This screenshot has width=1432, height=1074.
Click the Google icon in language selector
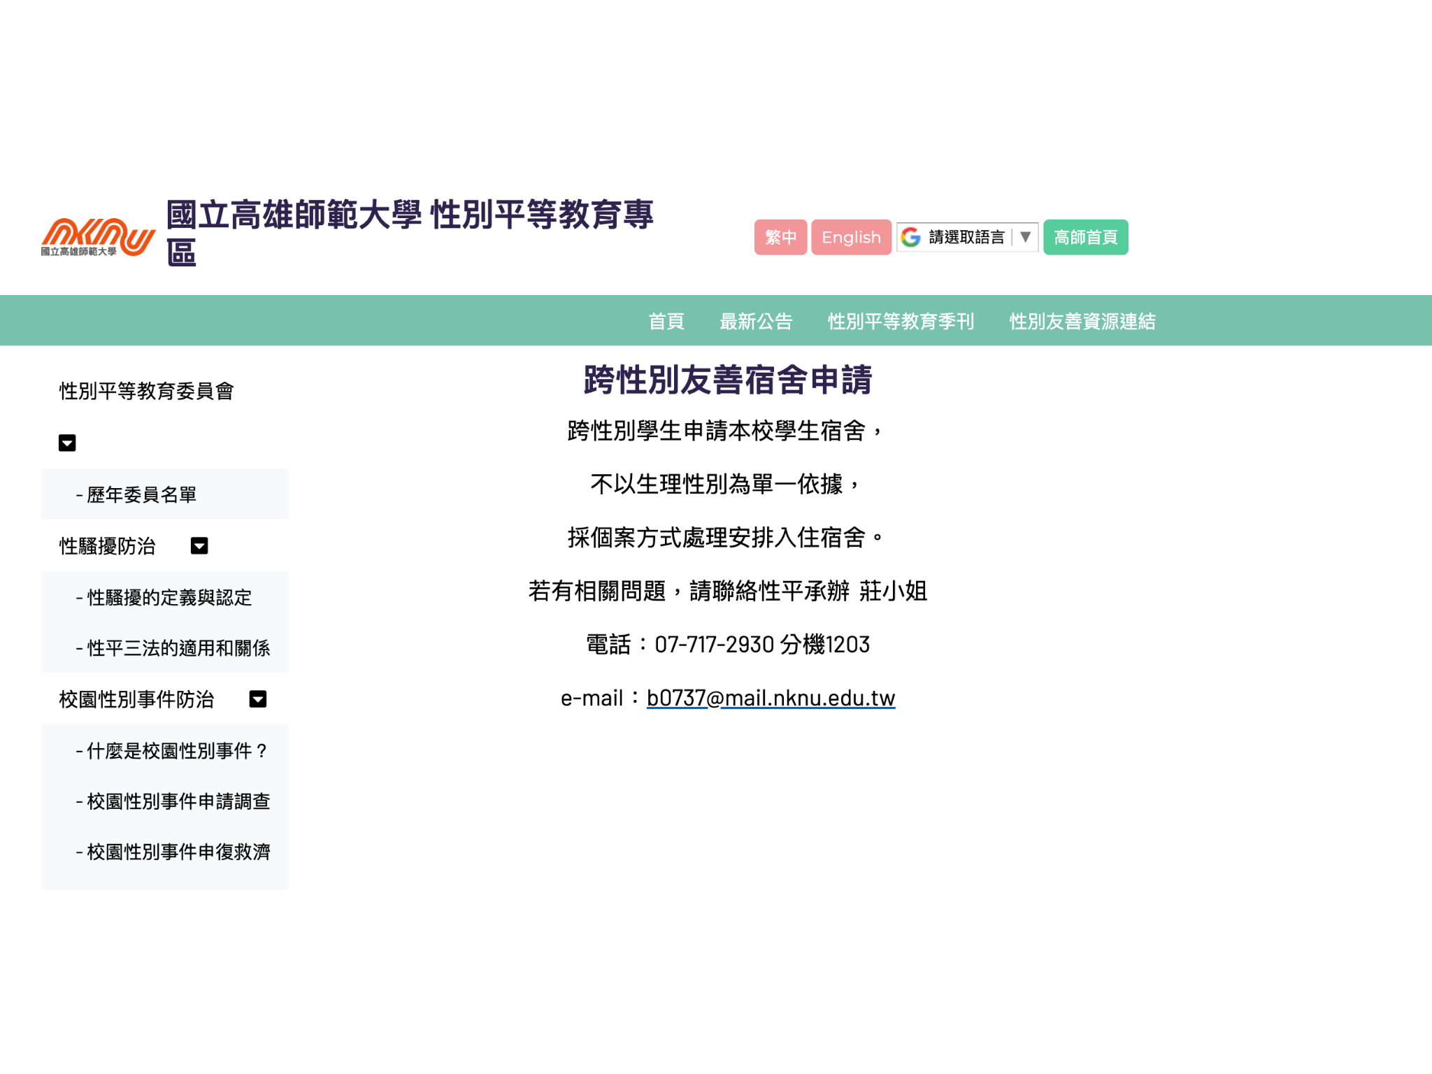[x=910, y=238]
